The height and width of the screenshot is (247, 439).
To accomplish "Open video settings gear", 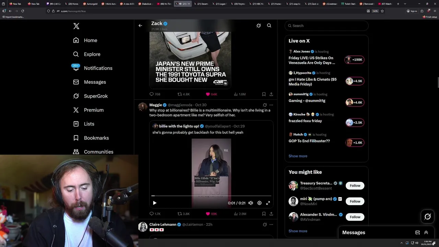I will 259,203.
